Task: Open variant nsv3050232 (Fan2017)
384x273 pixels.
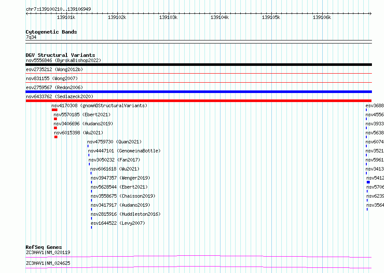Action: [114, 160]
